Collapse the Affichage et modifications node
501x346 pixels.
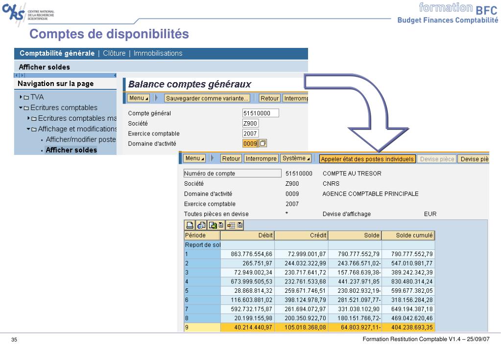click(28, 129)
